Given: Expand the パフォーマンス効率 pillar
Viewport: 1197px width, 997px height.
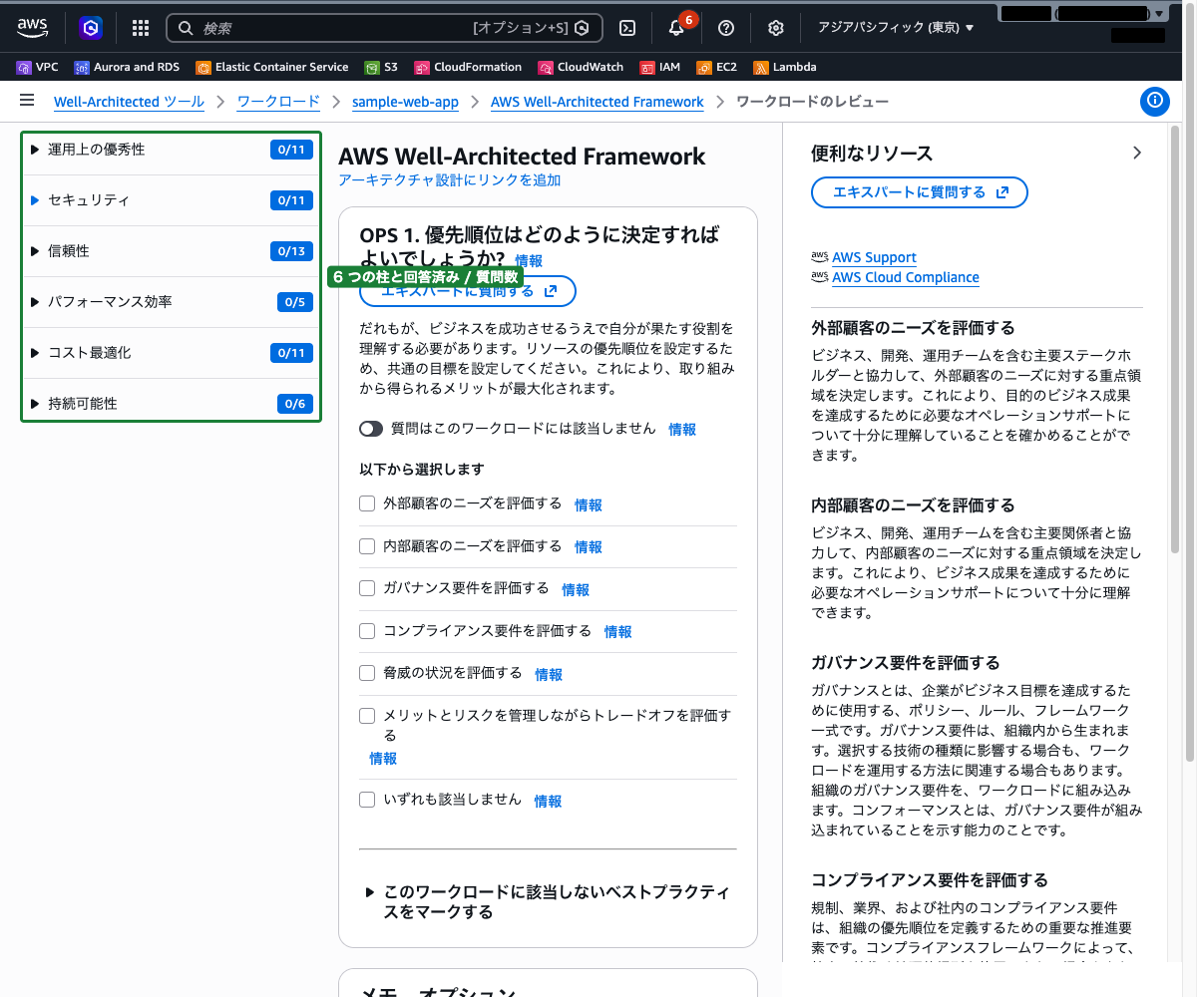Looking at the screenshot, I should pos(35,302).
